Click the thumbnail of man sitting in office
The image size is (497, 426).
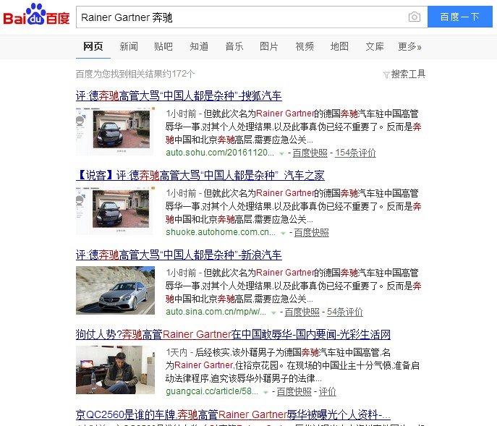click(115, 370)
